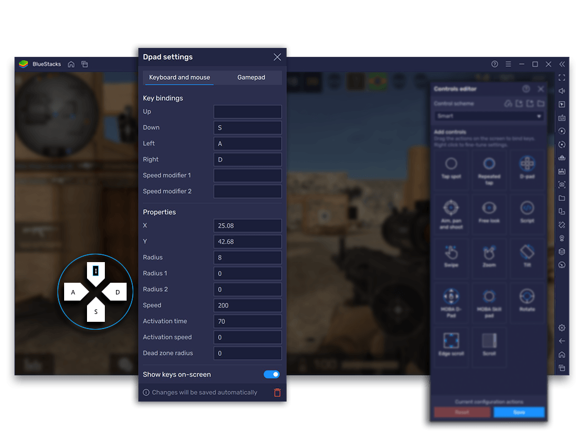Open the help icon in BlueStacks title bar

(x=495, y=64)
